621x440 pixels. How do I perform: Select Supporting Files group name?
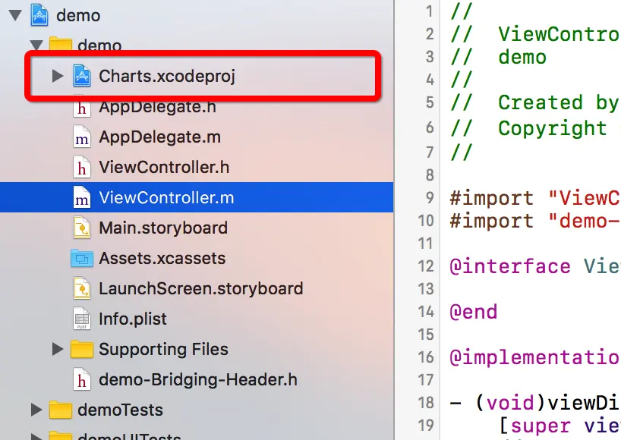pos(163,349)
